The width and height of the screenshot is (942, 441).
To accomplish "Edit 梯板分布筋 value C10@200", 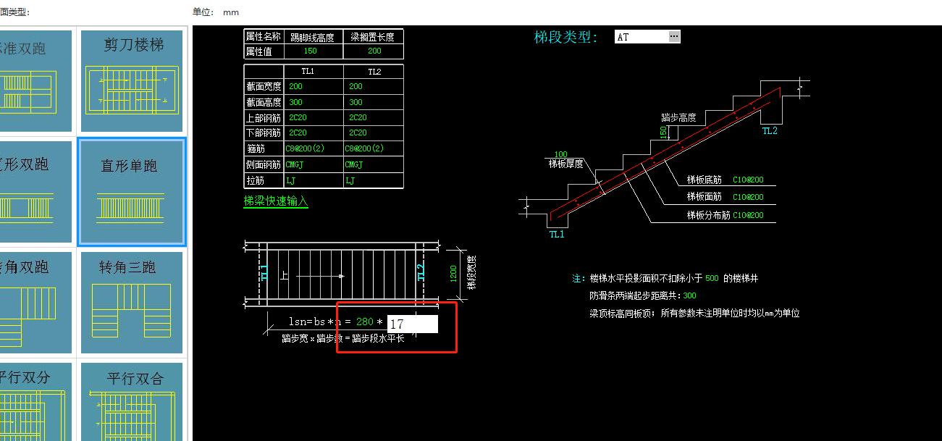I will (748, 215).
